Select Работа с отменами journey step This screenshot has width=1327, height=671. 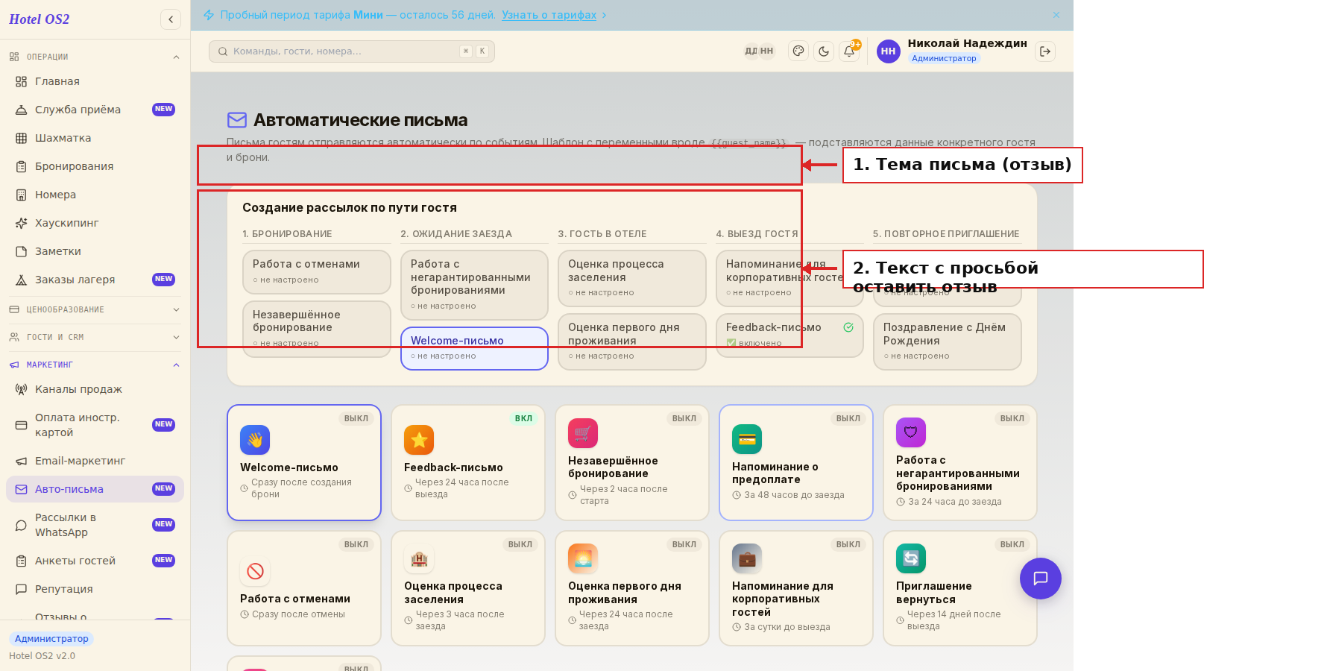(x=316, y=271)
